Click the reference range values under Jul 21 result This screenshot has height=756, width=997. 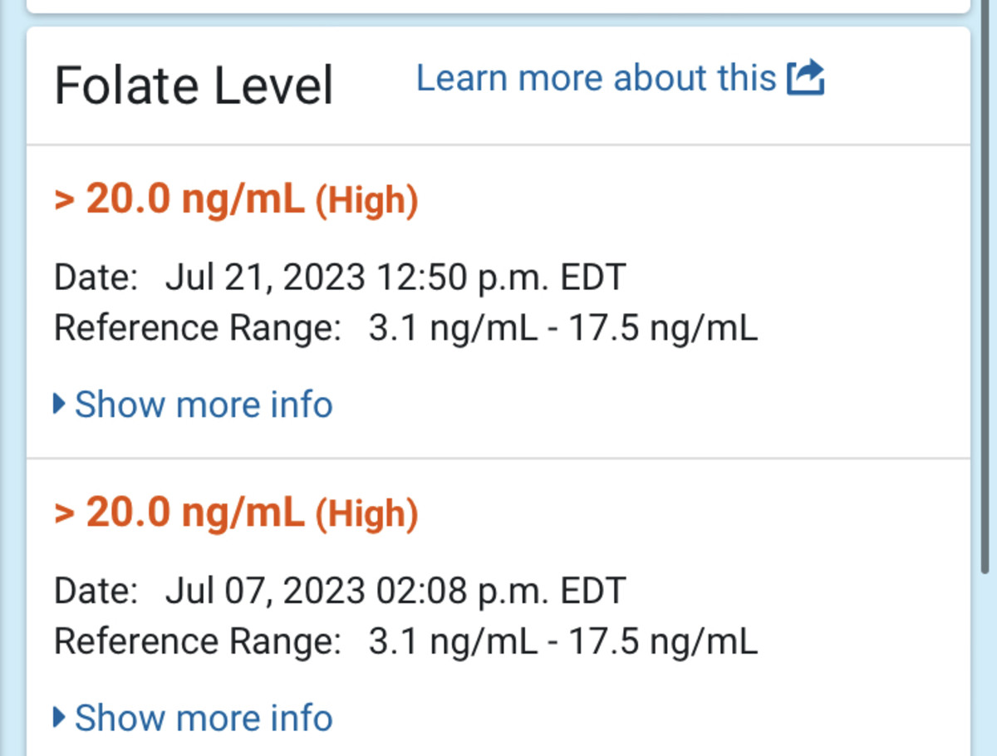562,328
